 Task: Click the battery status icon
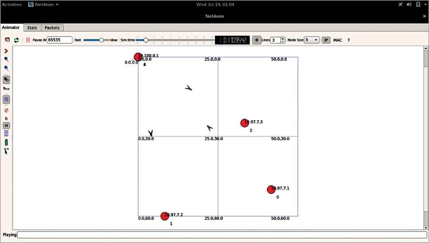coord(418,4)
